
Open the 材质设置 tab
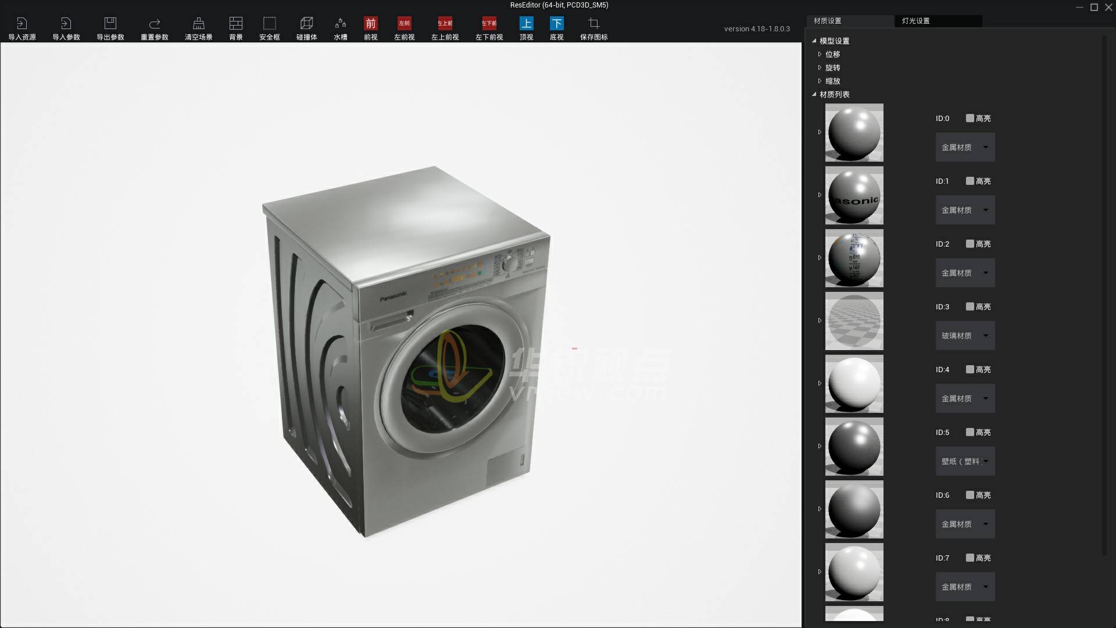pyautogui.click(x=850, y=21)
